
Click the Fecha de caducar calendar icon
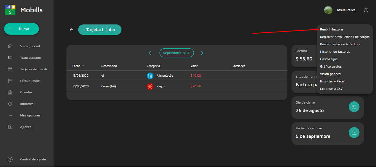pos(354,133)
